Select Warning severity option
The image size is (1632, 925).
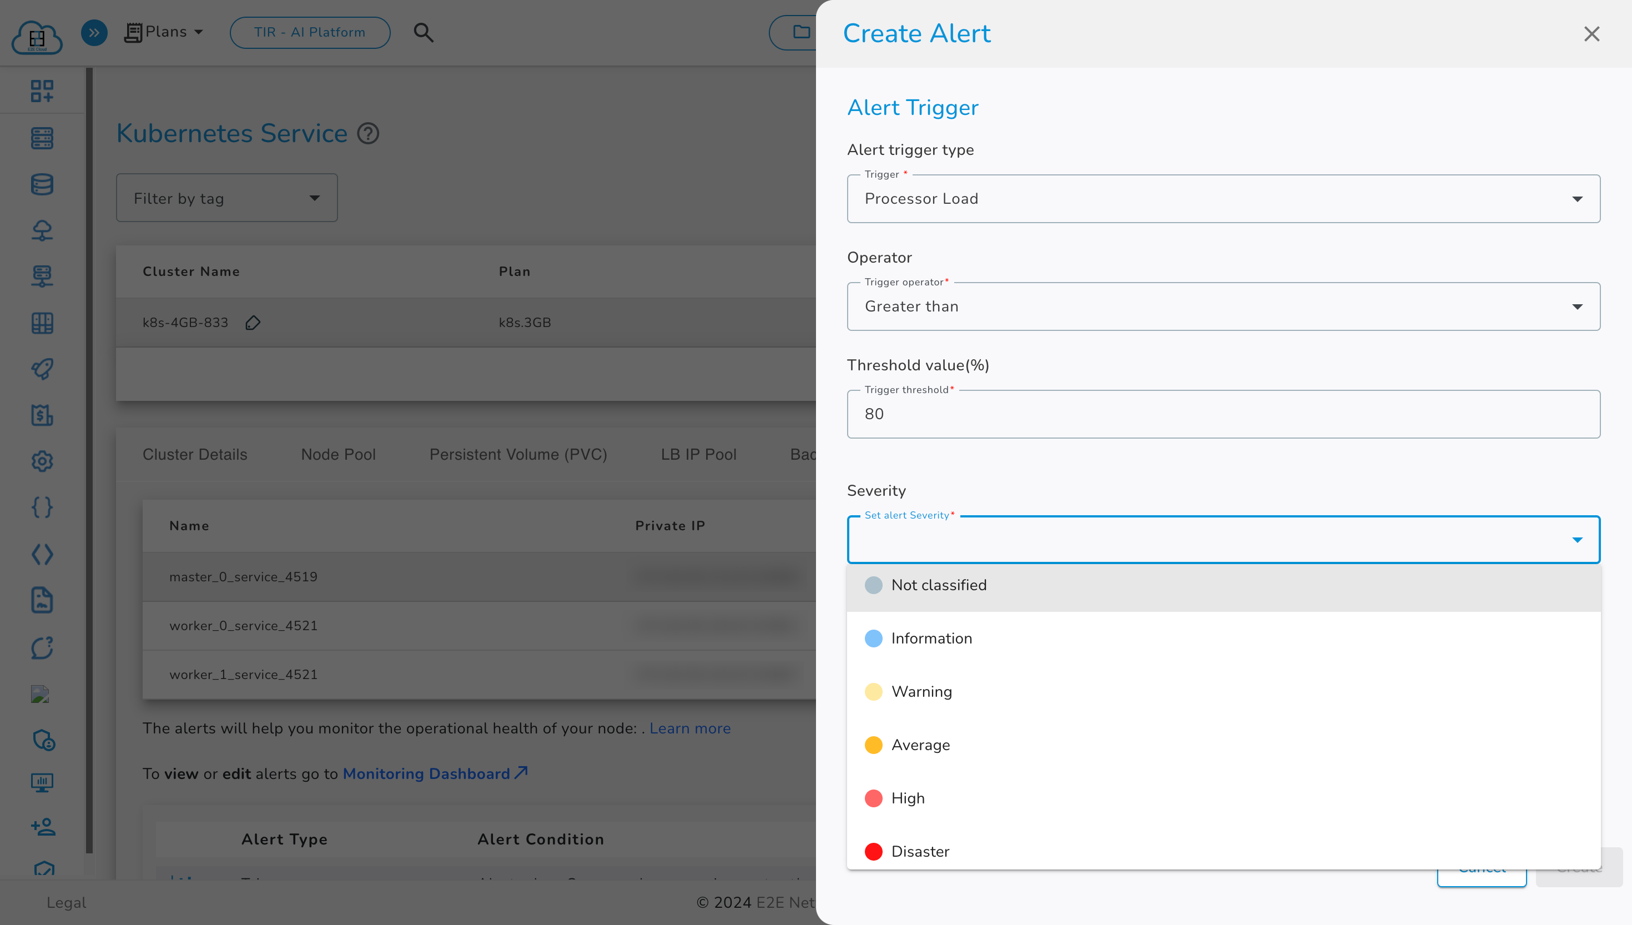click(921, 692)
